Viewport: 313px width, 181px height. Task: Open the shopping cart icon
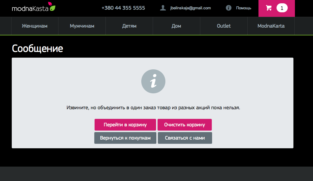point(269,8)
